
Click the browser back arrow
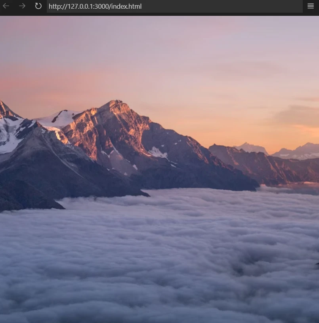[6, 6]
